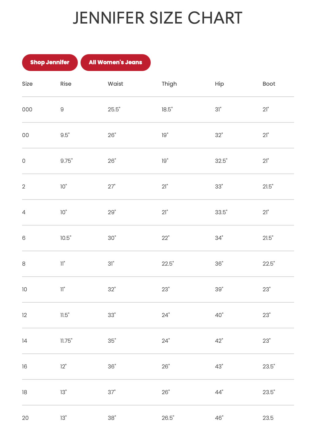The image size is (310, 448).
Task: Open the All Women's Jeans link
Action: [115, 62]
